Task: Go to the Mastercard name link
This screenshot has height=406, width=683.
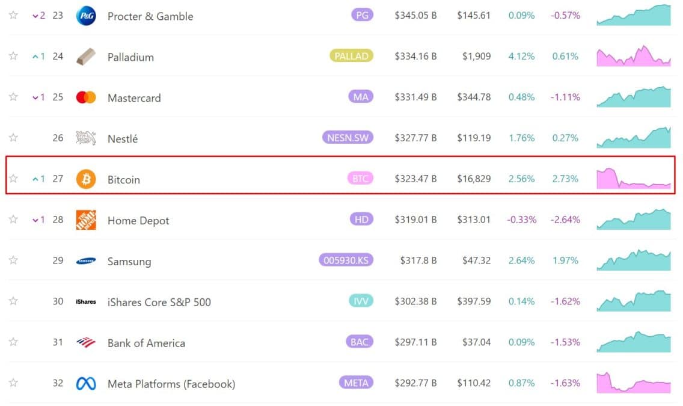Action: (134, 98)
